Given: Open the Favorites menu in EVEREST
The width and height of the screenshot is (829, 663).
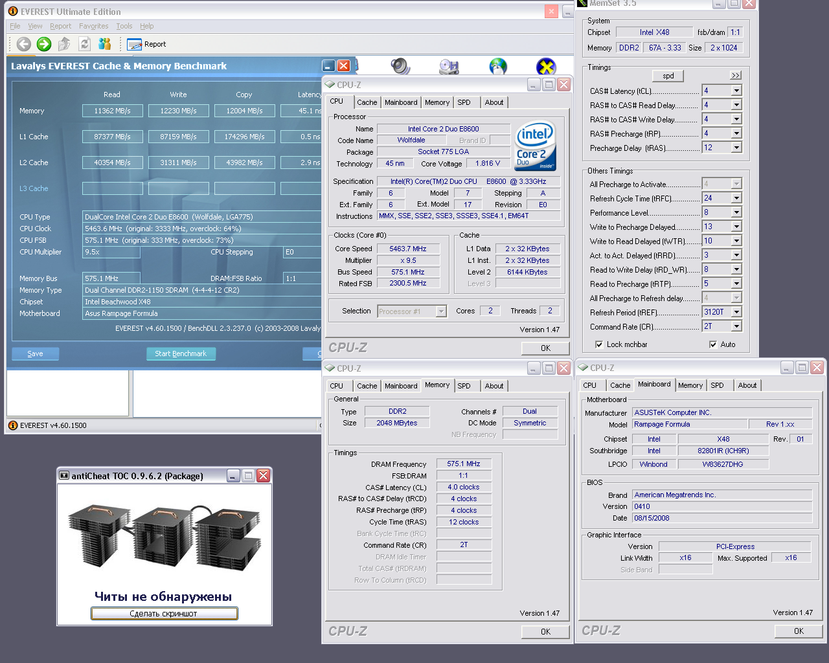Looking at the screenshot, I should click(x=94, y=26).
